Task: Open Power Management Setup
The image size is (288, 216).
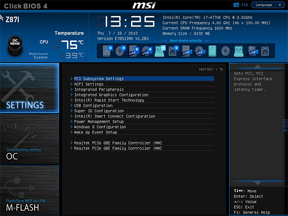Action: coord(142,121)
